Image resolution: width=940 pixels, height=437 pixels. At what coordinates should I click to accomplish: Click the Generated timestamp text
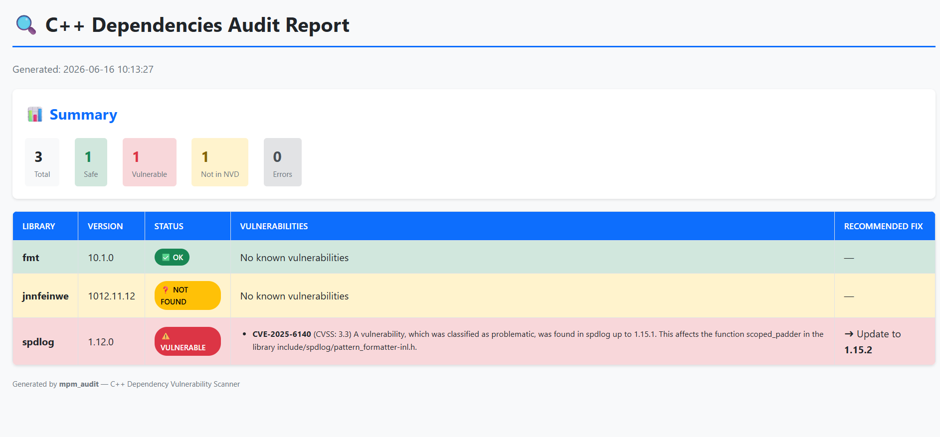(83, 69)
